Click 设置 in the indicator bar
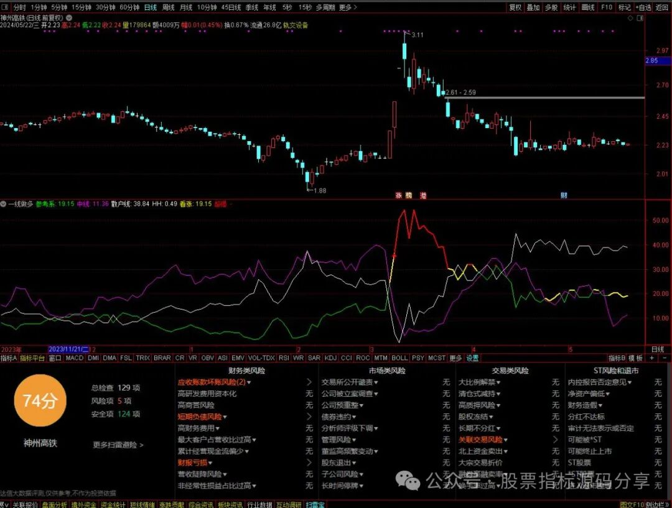 click(x=472, y=358)
